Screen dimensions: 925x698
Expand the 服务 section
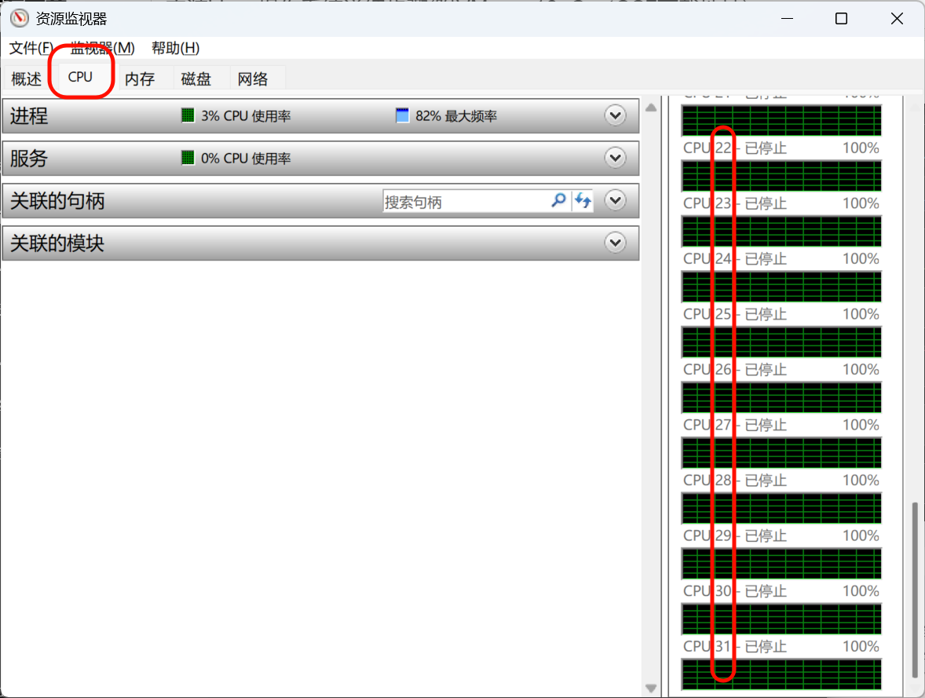click(x=615, y=158)
